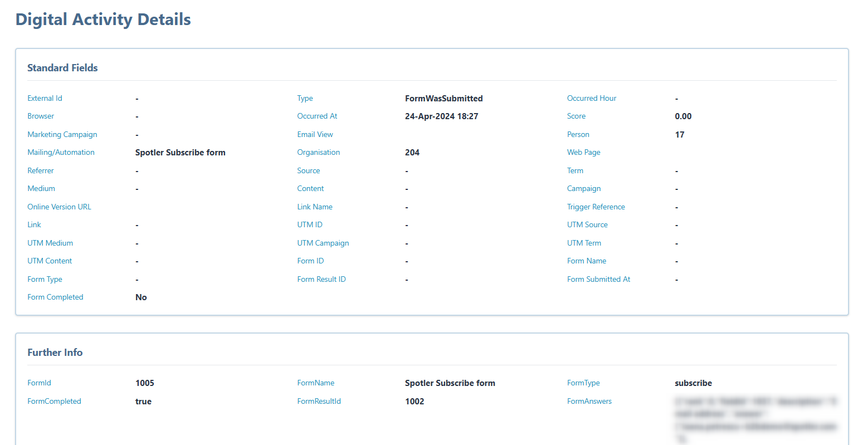The image size is (863, 445).
Task: Click the Online Version URL label
Action: [x=59, y=207]
